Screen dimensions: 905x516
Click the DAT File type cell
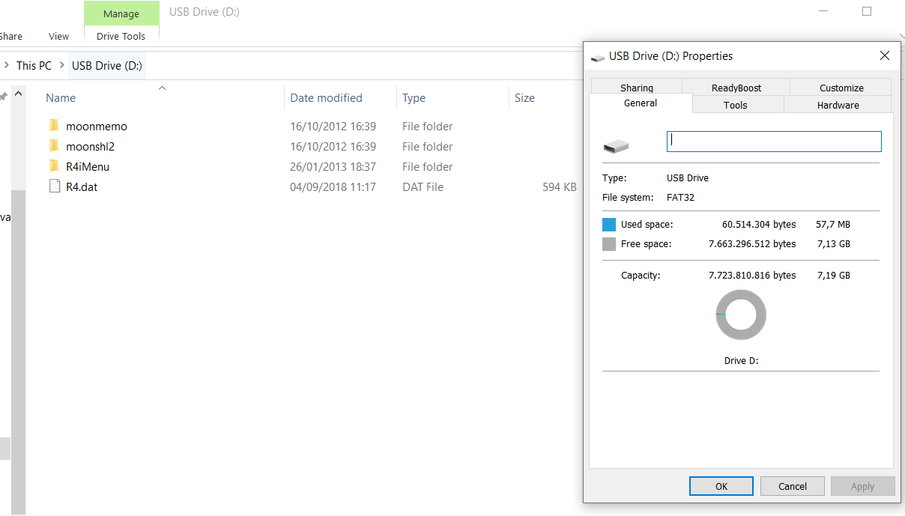pyautogui.click(x=423, y=187)
